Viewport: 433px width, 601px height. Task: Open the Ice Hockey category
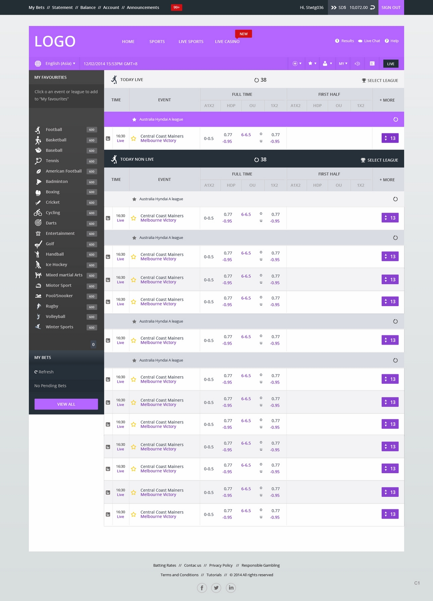[x=57, y=264]
